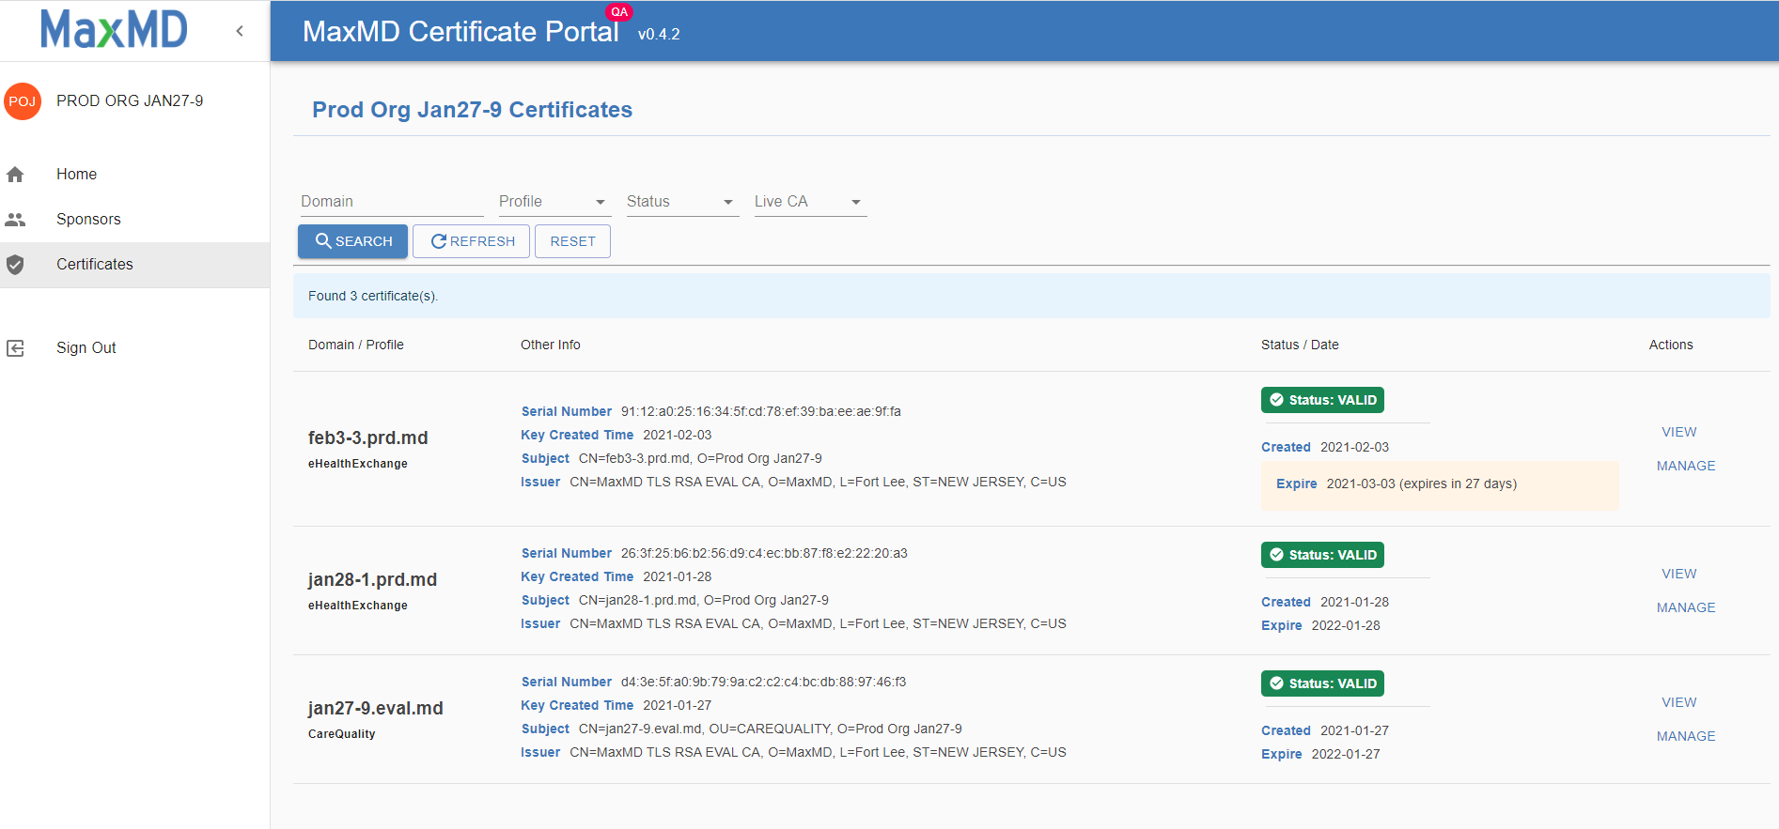Open the Live CA dropdown filter

pyautogui.click(x=809, y=202)
